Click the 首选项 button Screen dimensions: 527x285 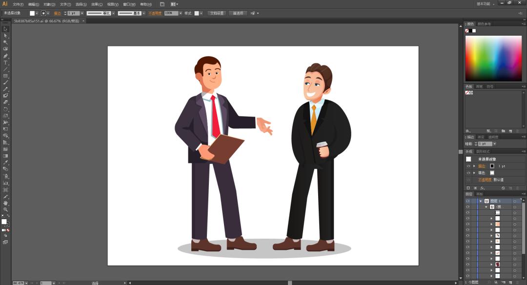pos(238,13)
